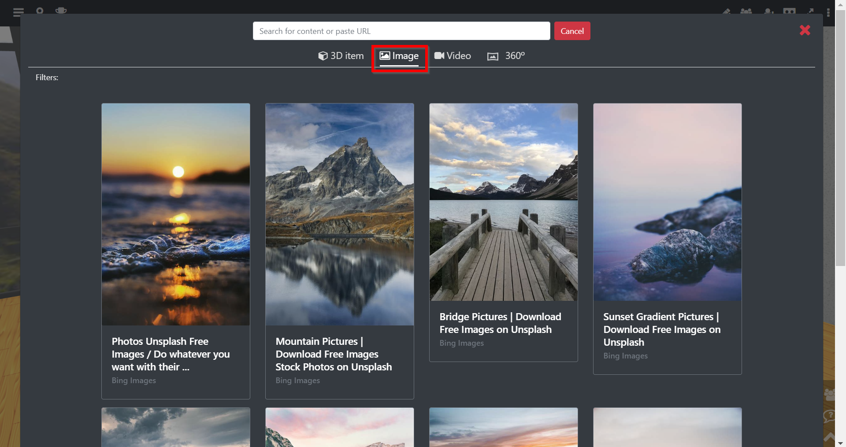Viewport: 846px width, 447px height.
Task: Click the page scrollbar down arrow
Action: pos(840,443)
